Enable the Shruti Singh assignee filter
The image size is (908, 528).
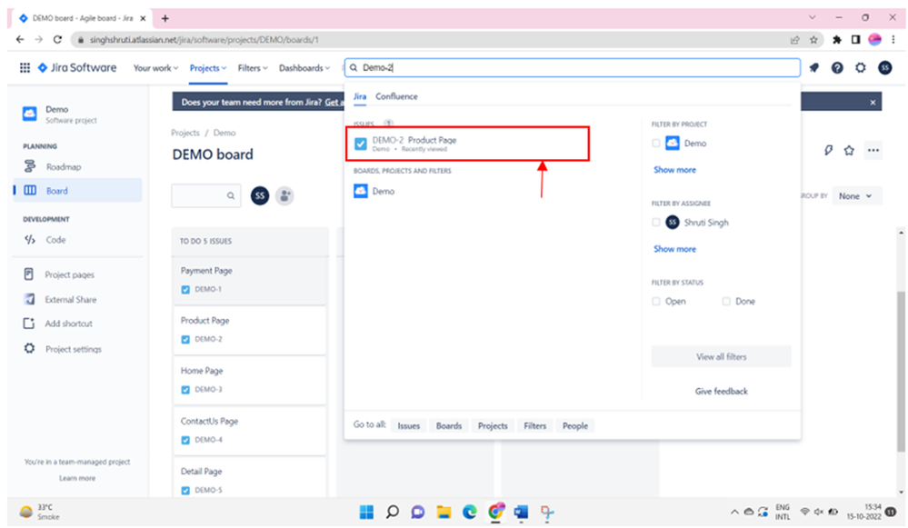[x=657, y=222]
